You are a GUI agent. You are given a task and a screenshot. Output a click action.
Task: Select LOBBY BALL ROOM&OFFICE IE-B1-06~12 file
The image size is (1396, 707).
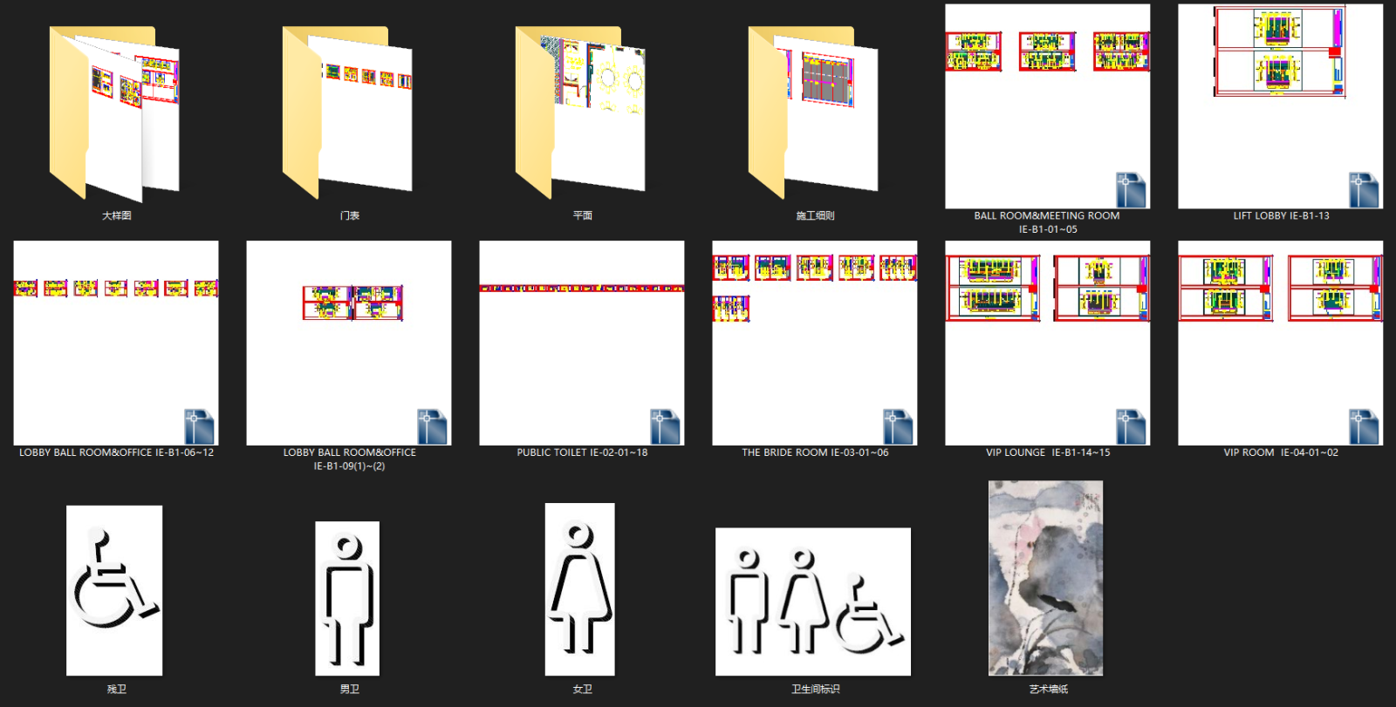[x=116, y=343]
